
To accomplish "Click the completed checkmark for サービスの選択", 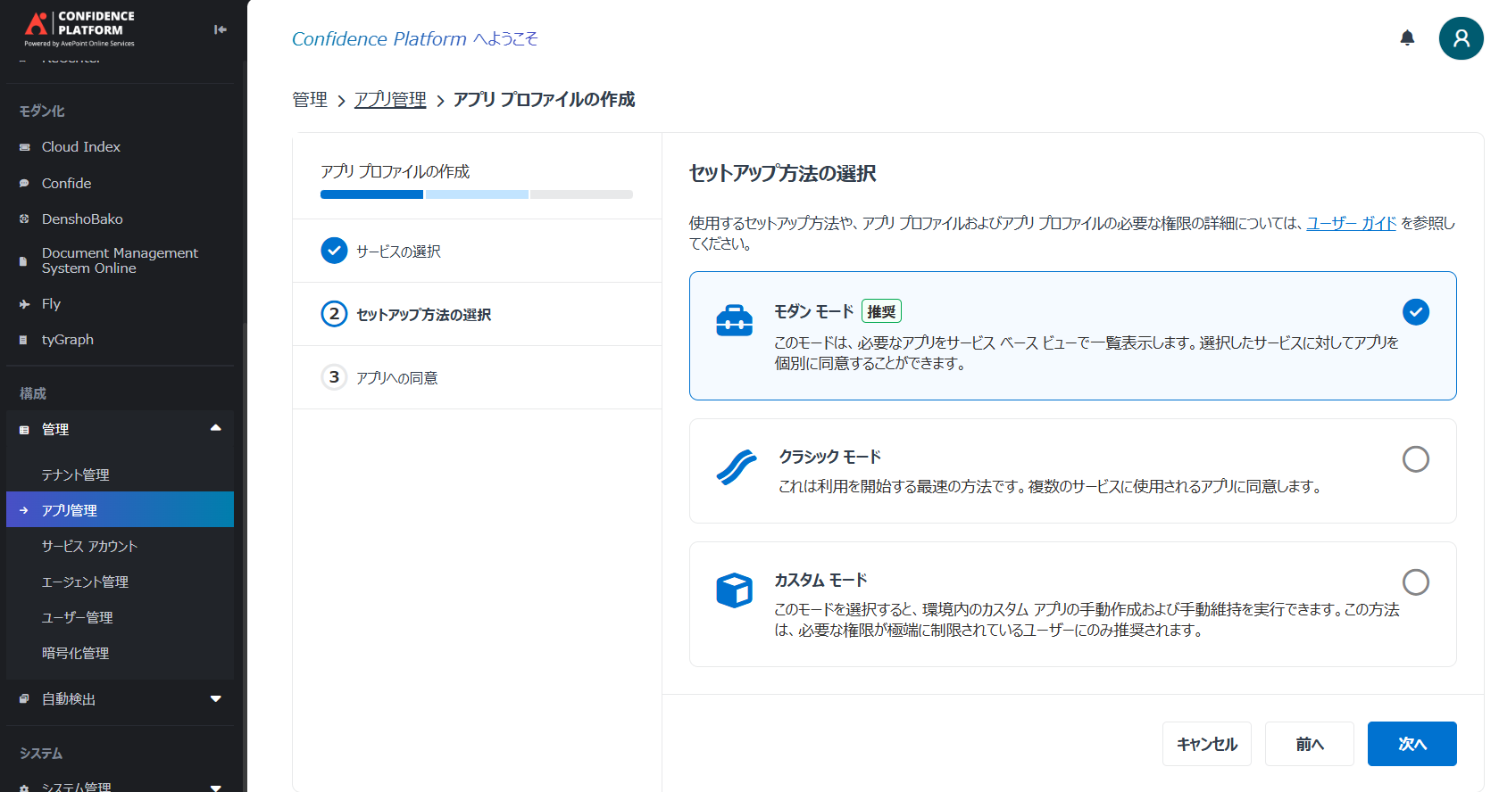I will click(x=334, y=251).
